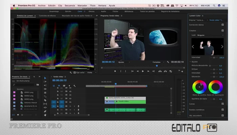237x135 pixels.
Task: Select the Hand tool
Action: (45, 115)
